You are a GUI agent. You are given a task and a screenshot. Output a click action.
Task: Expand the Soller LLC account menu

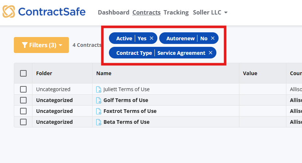[x=210, y=12]
